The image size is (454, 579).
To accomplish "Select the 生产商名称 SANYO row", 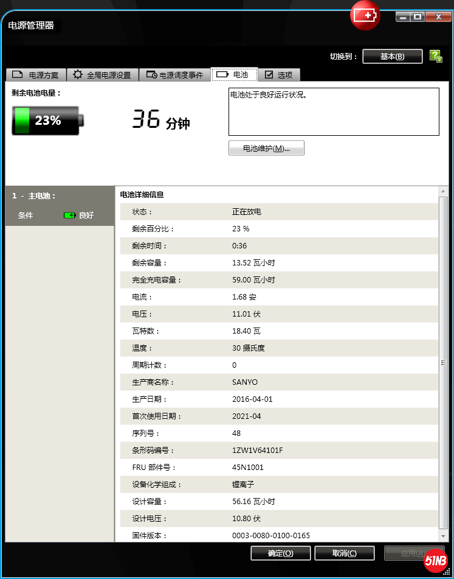I will click(277, 382).
